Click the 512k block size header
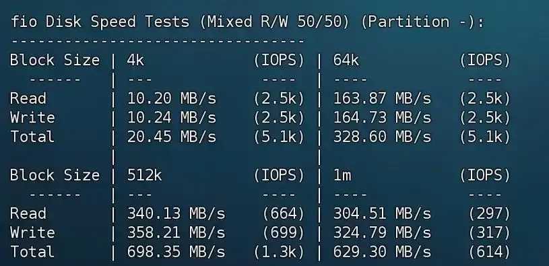The width and height of the screenshot is (549, 266). [x=144, y=175]
